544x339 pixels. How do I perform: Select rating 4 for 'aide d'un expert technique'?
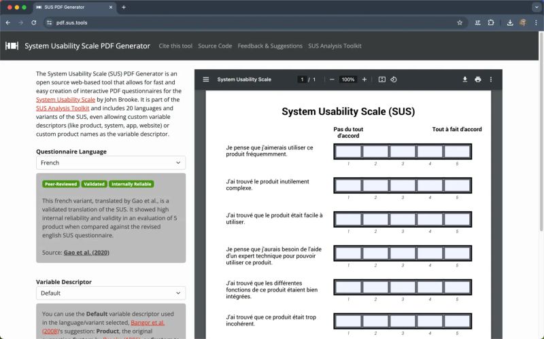[x=430, y=253]
